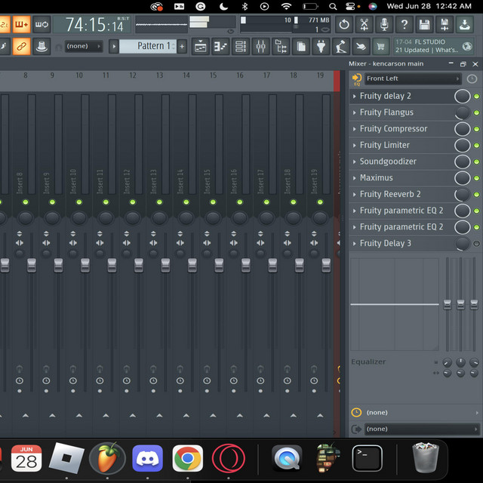
Task: Open Discord from the dock
Action: coord(148,458)
